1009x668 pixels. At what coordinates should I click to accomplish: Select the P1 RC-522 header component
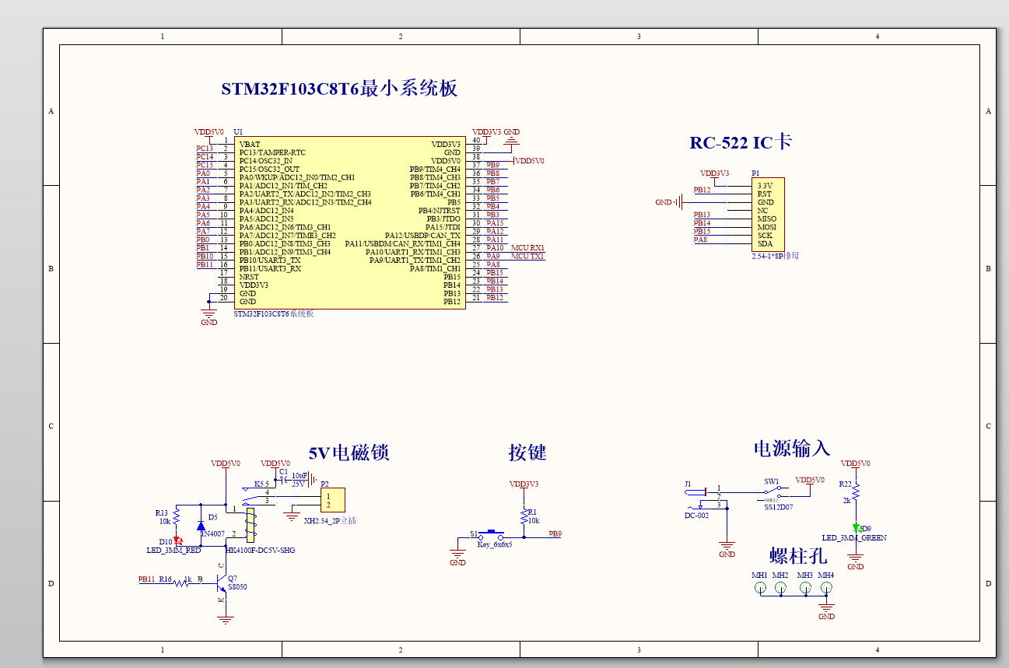coord(768,215)
